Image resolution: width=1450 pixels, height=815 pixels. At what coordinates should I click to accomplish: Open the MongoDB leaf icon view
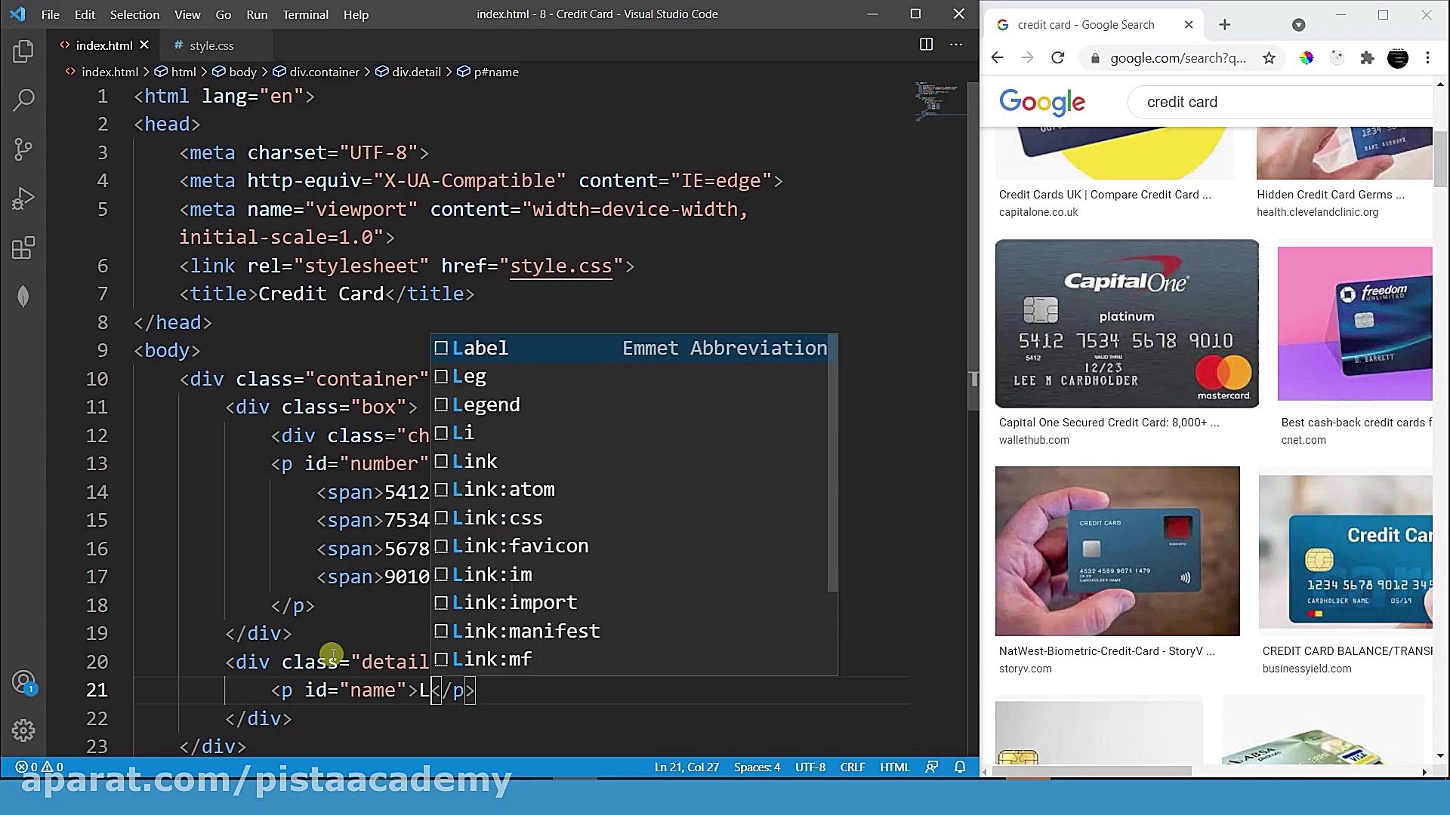(x=23, y=297)
